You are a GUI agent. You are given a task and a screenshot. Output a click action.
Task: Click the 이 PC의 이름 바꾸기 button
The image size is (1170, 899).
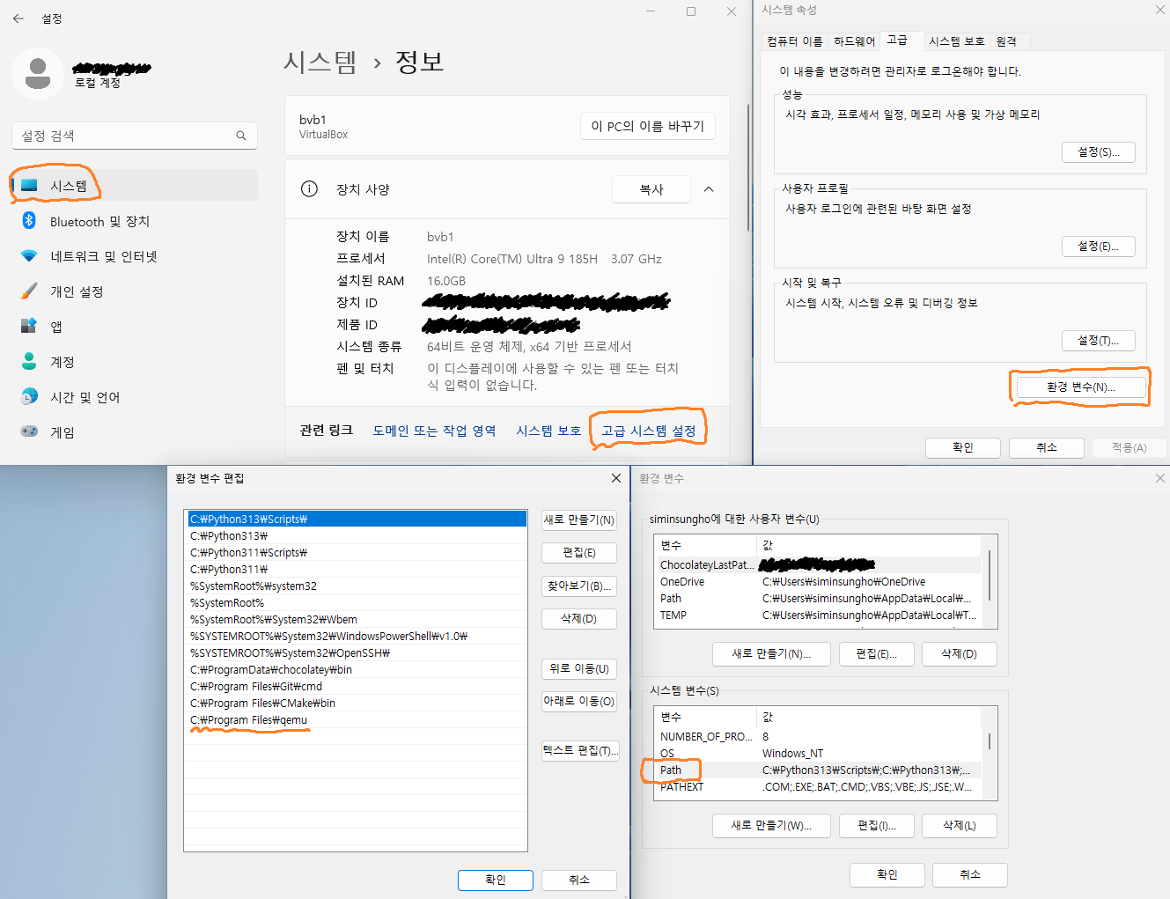[647, 126]
